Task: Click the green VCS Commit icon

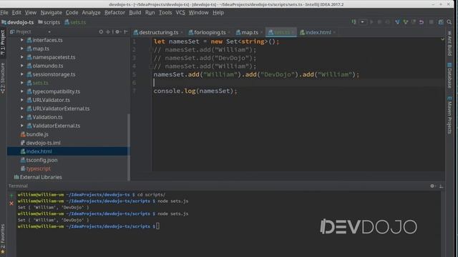Action: point(406,22)
